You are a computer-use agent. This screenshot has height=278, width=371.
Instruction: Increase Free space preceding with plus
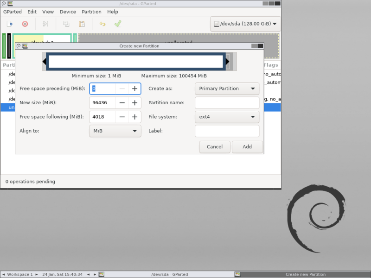point(134,88)
